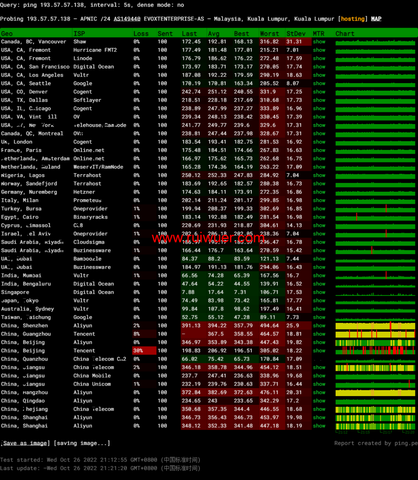Show MTR for Nigeria, Lagos Terrahost
The image size is (418, 480).
click(x=319, y=175)
